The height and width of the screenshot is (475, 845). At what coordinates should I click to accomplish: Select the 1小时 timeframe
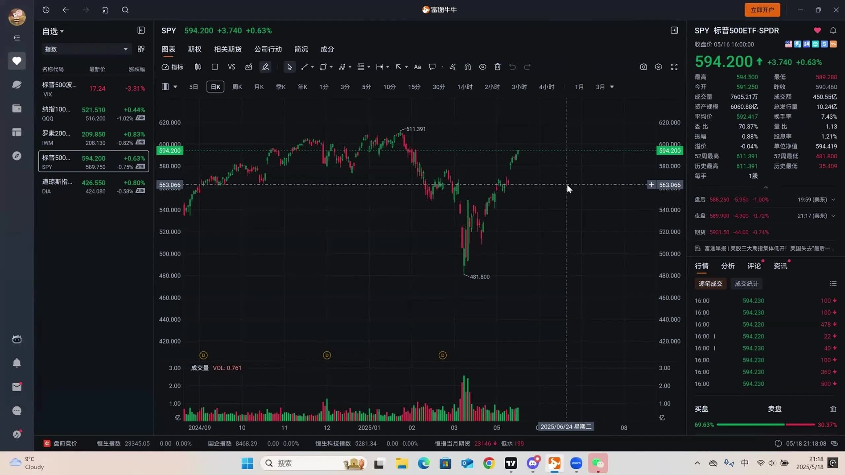pyautogui.click(x=465, y=87)
